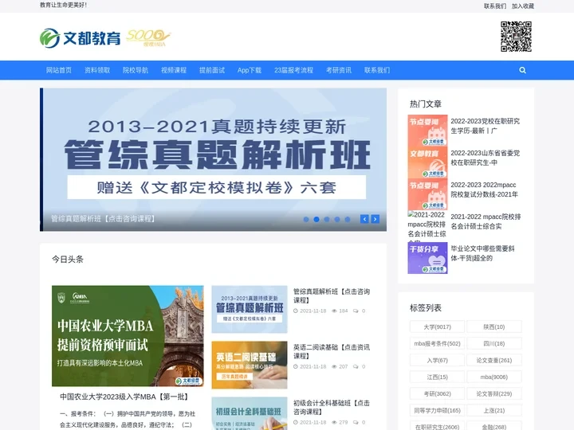
Task: Click 加入收藏 link in top bar
Action: click(523, 6)
